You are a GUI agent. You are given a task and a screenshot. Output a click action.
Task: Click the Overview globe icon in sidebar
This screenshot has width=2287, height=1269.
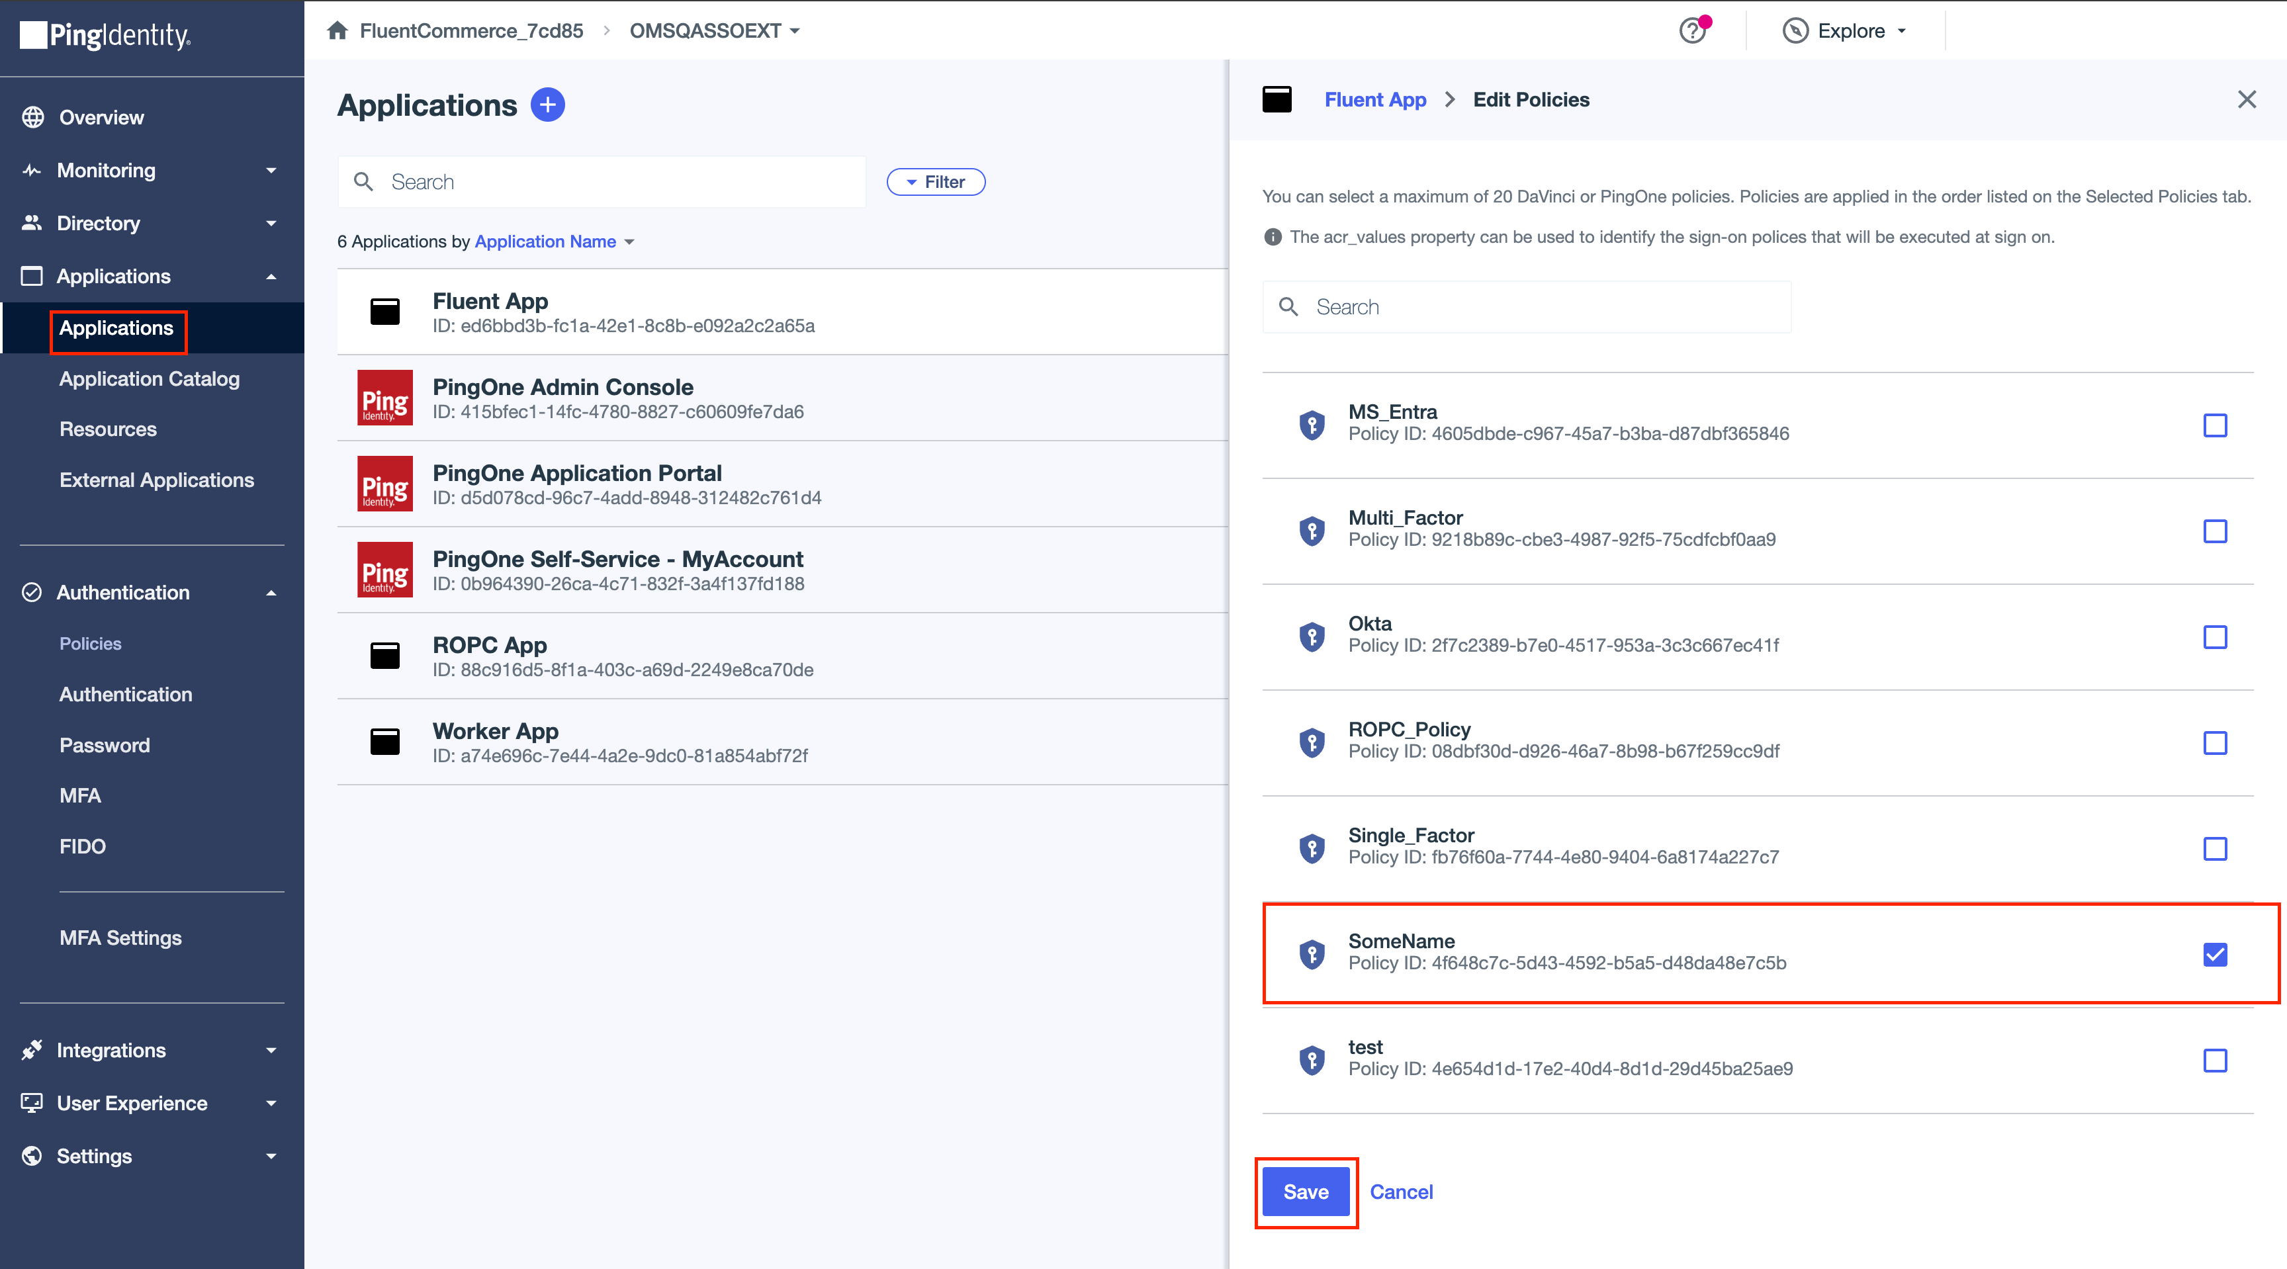pos(33,117)
